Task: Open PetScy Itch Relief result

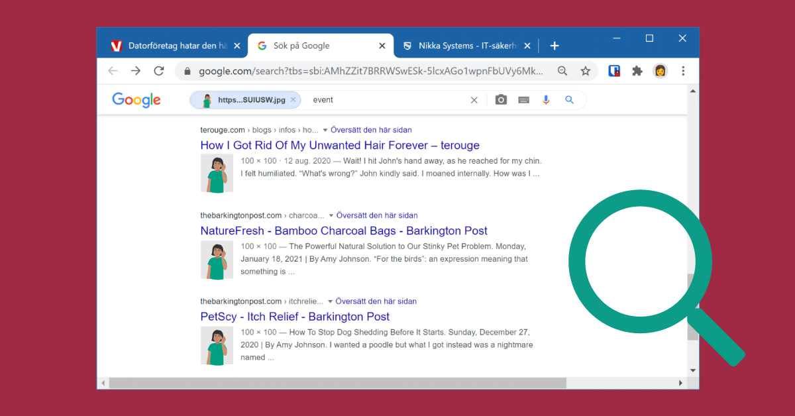Action: (x=295, y=317)
